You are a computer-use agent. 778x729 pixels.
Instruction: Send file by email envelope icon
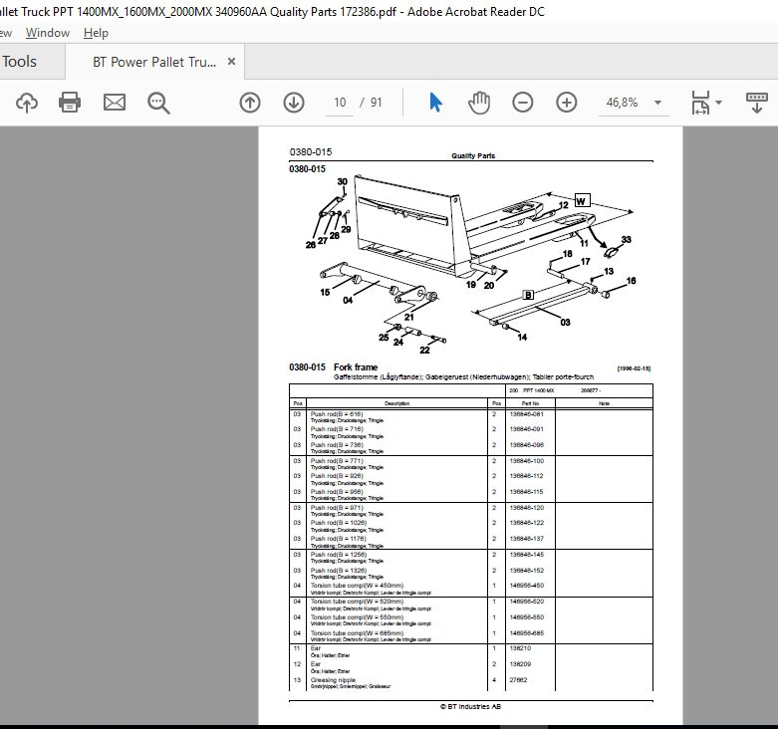115,103
